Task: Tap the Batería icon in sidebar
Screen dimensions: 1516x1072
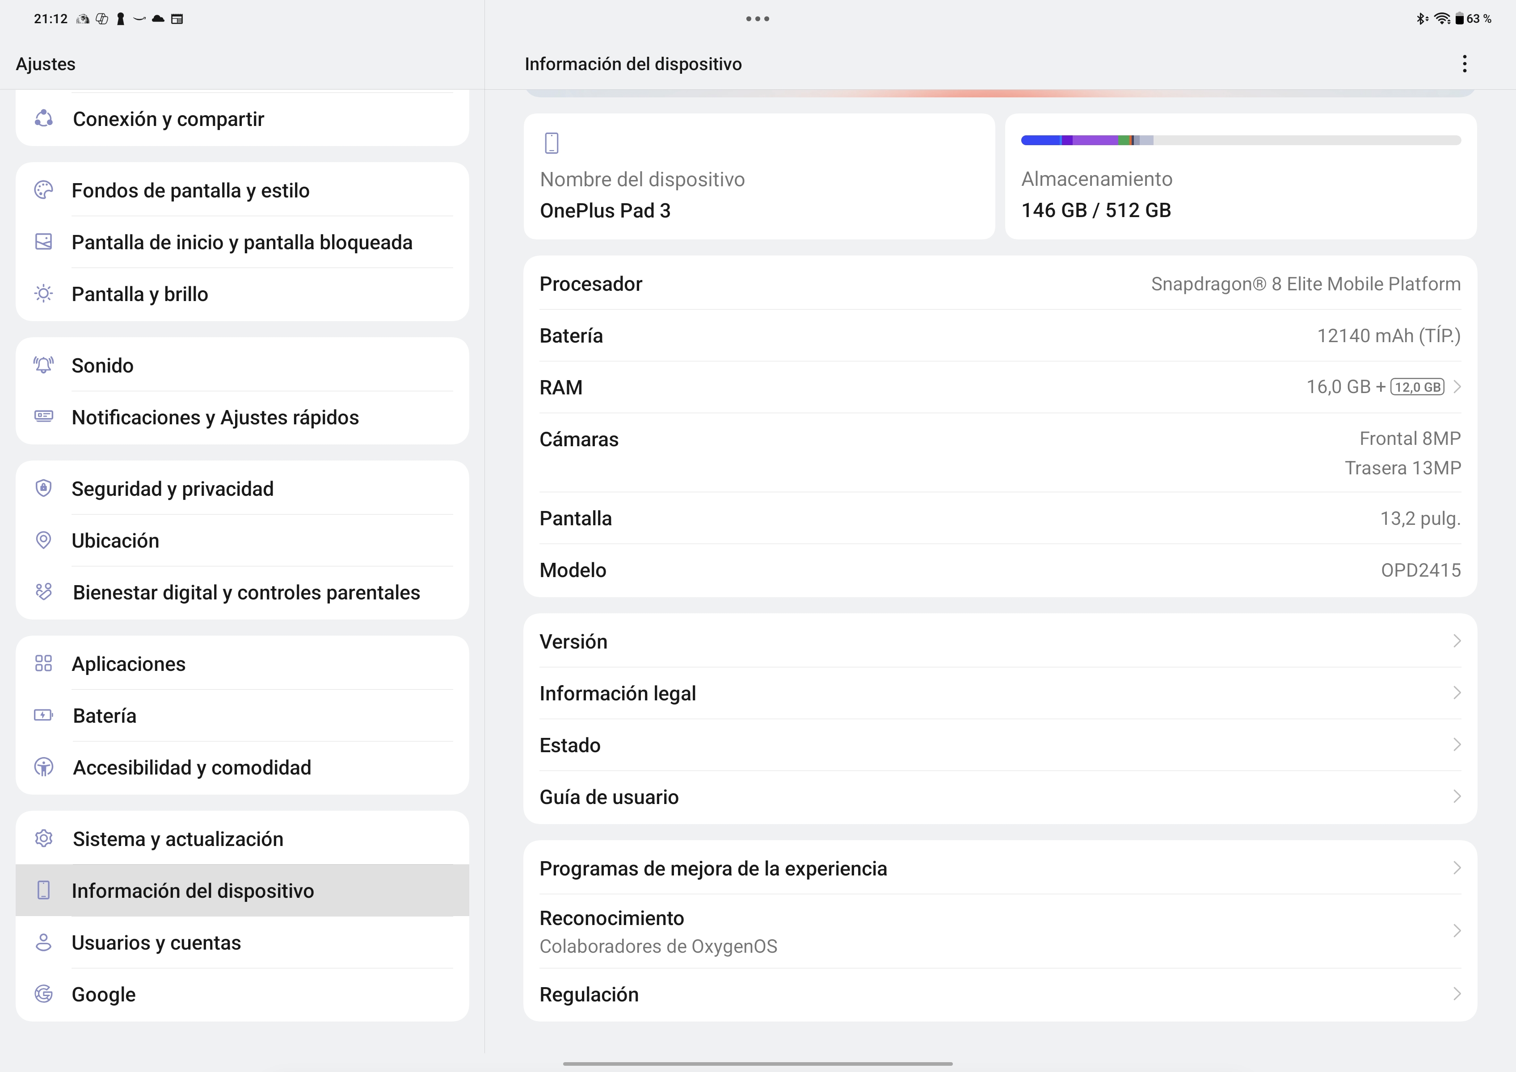Action: (x=44, y=716)
